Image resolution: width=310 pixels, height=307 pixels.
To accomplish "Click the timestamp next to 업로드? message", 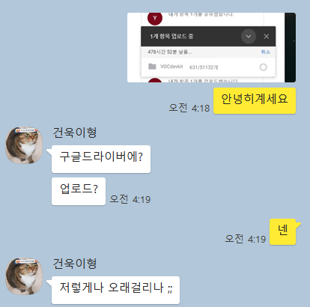I will pos(130,199).
